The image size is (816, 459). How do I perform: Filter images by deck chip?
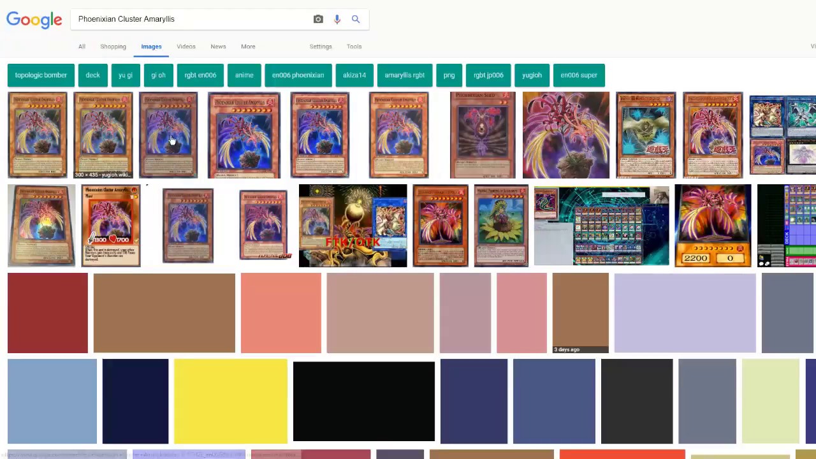pyautogui.click(x=92, y=75)
